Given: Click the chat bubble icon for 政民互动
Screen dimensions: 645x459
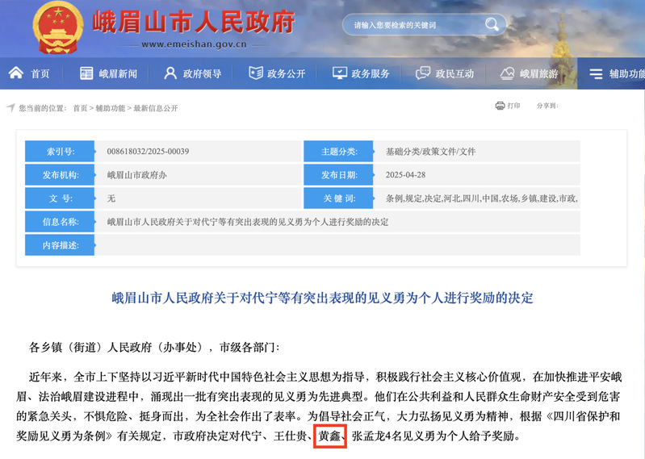Looking at the screenshot, I should click(423, 73).
